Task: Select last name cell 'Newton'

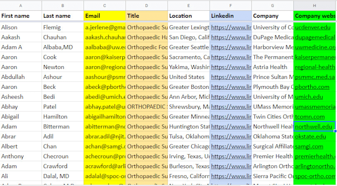Action: click(63, 67)
